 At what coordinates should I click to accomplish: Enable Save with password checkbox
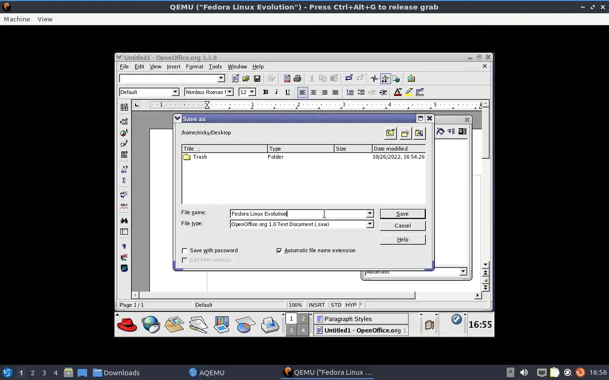pyautogui.click(x=185, y=250)
